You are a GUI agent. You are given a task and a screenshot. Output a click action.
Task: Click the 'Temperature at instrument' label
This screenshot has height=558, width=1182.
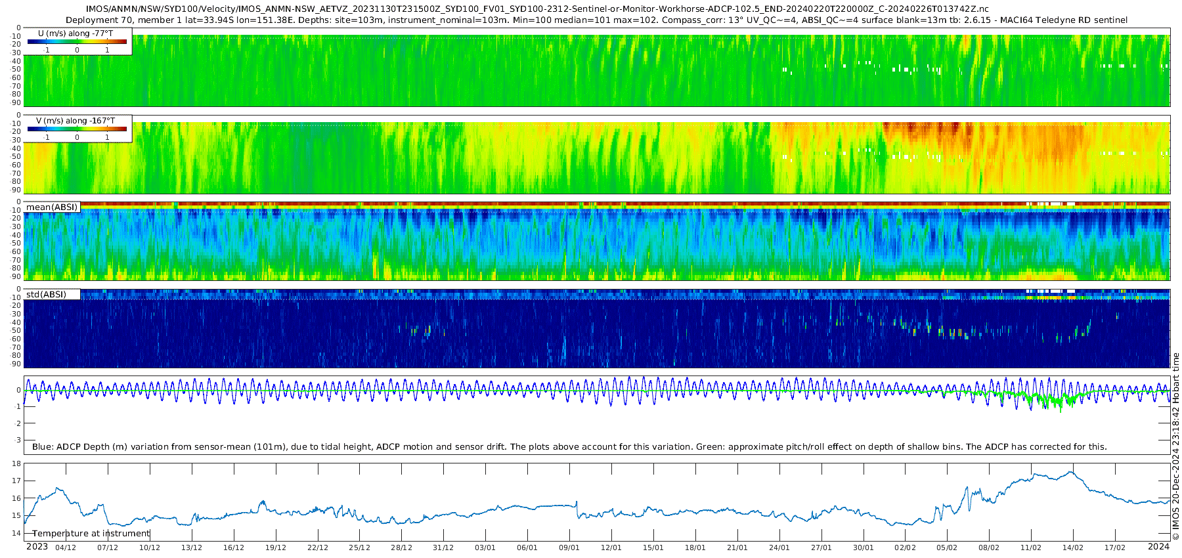tap(91, 534)
